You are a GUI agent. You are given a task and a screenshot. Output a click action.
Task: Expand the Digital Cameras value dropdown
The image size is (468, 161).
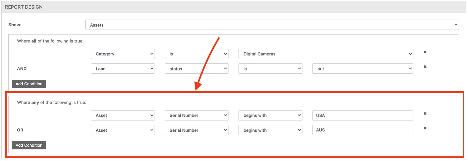point(326,54)
